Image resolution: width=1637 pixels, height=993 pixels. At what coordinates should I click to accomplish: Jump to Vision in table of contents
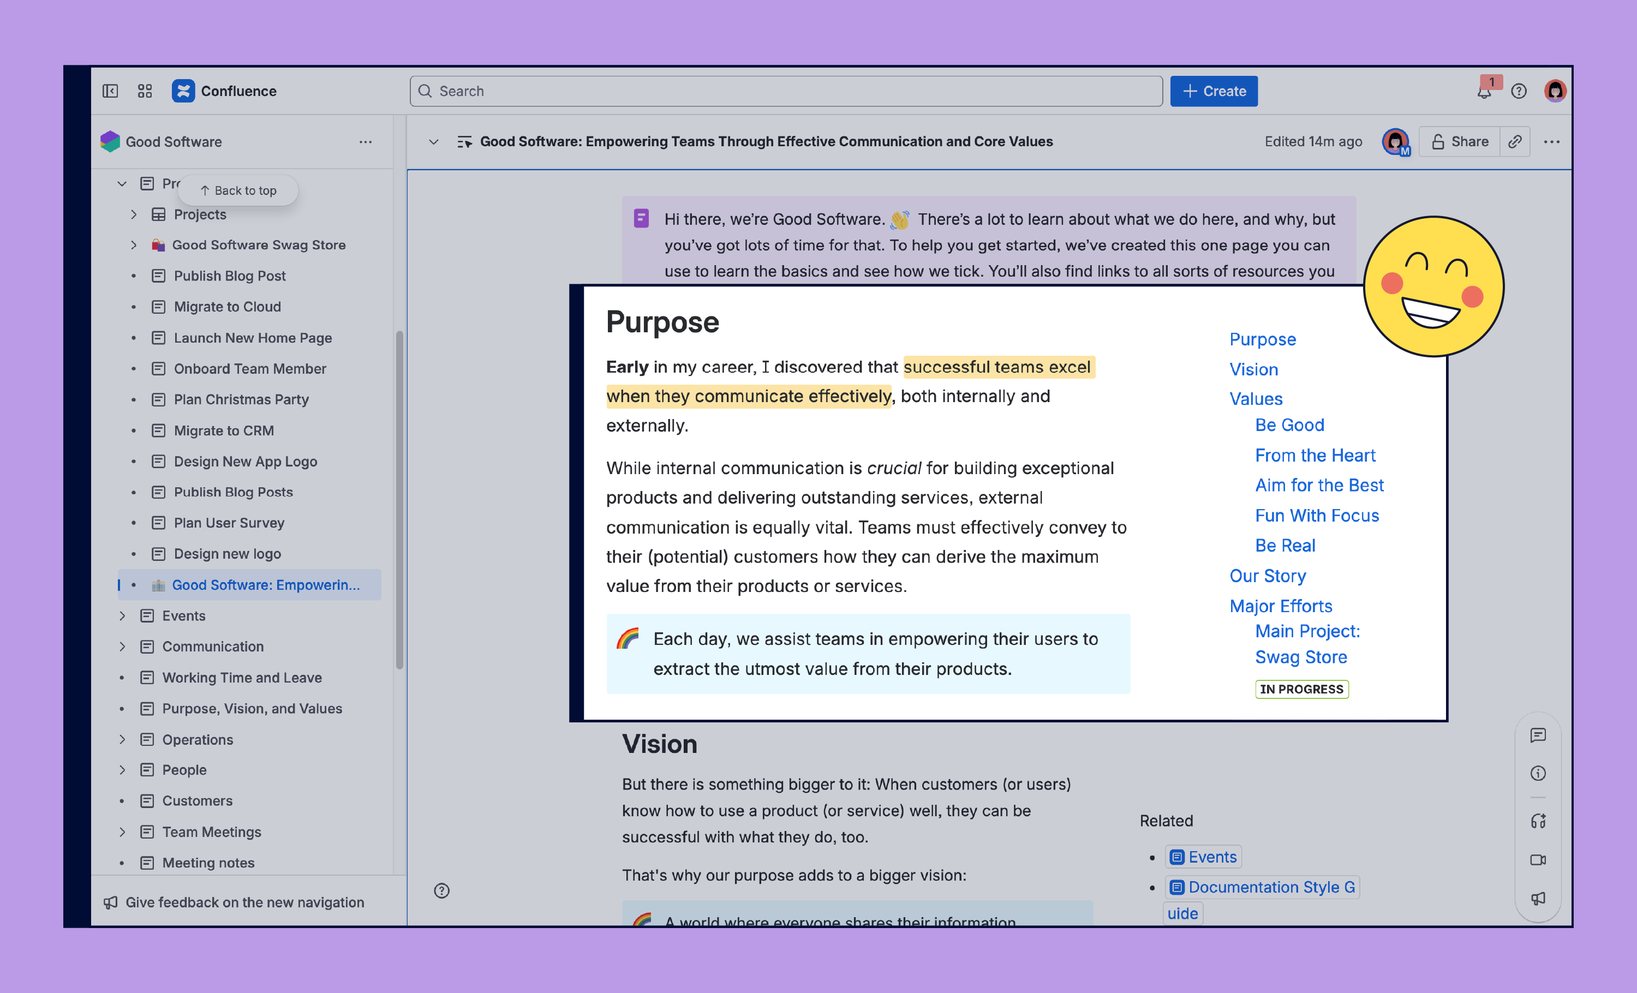pyautogui.click(x=1253, y=369)
